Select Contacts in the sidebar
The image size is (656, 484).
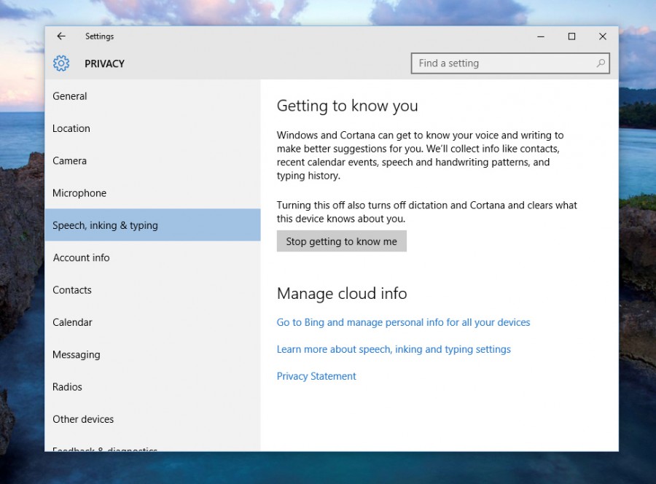pyautogui.click(x=71, y=289)
